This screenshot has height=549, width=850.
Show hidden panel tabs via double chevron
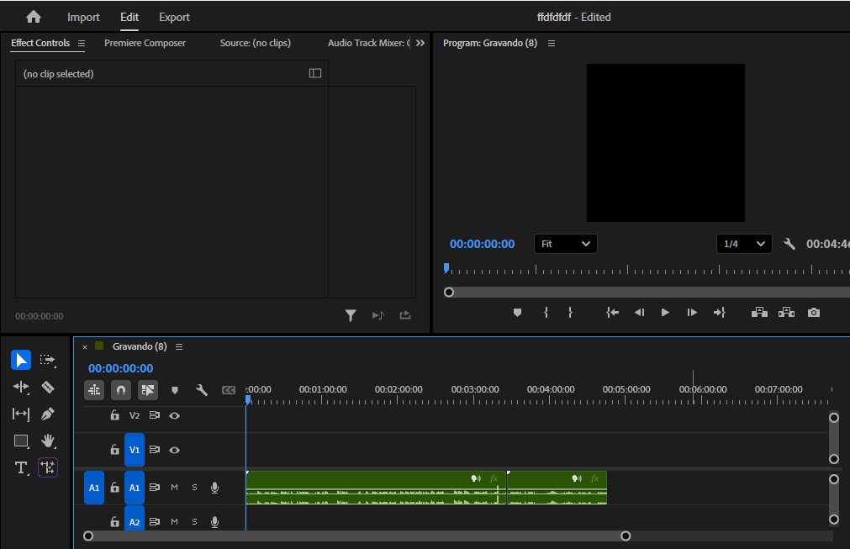pyautogui.click(x=420, y=43)
